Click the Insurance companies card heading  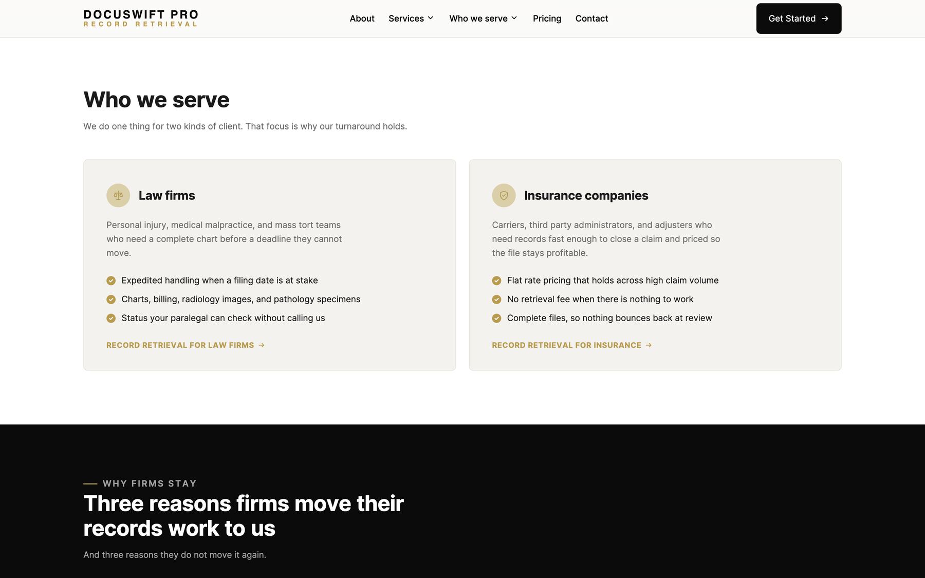click(x=586, y=196)
